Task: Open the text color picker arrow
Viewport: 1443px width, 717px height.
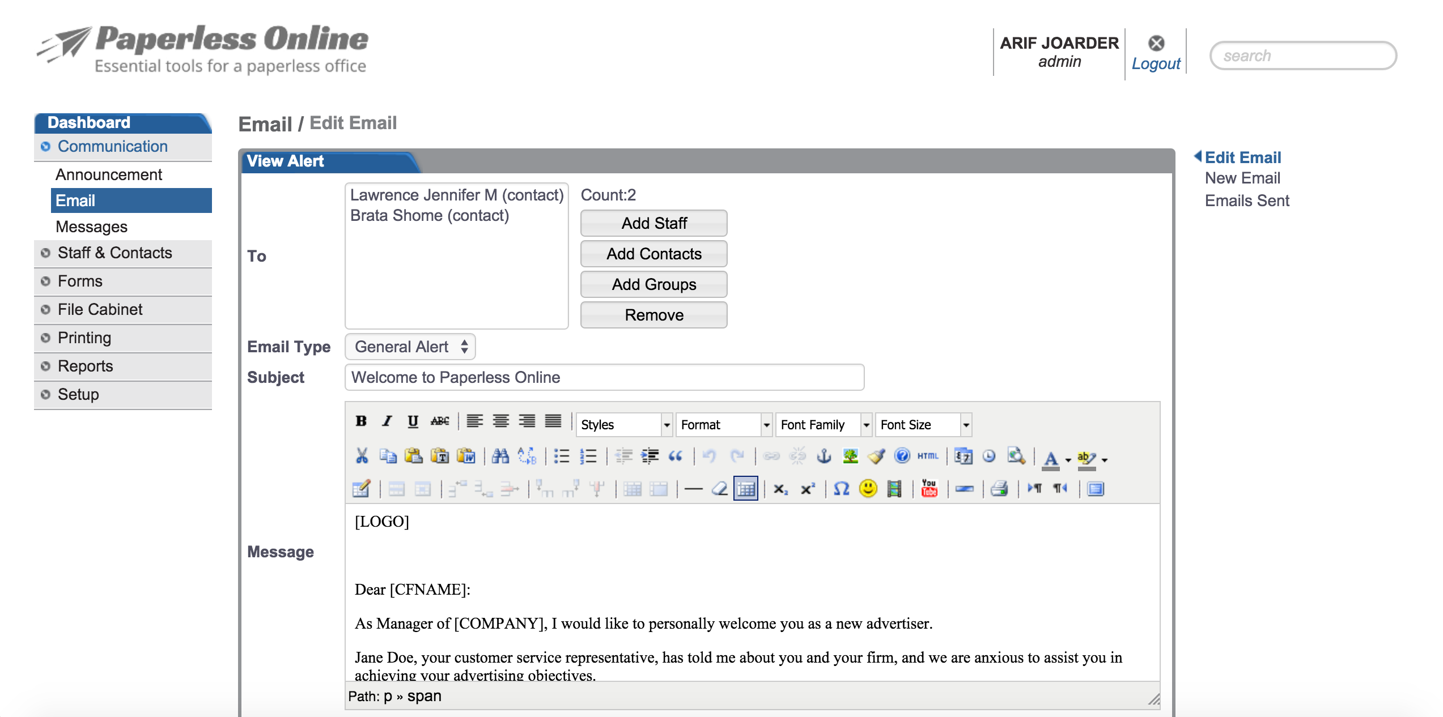Action: pos(1068,459)
